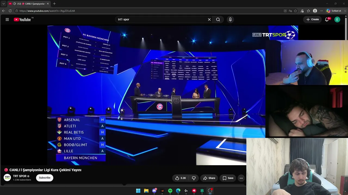The height and width of the screenshot is (195, 348).
Task: Save the video to a playlist
Action: tap(228, 178)
